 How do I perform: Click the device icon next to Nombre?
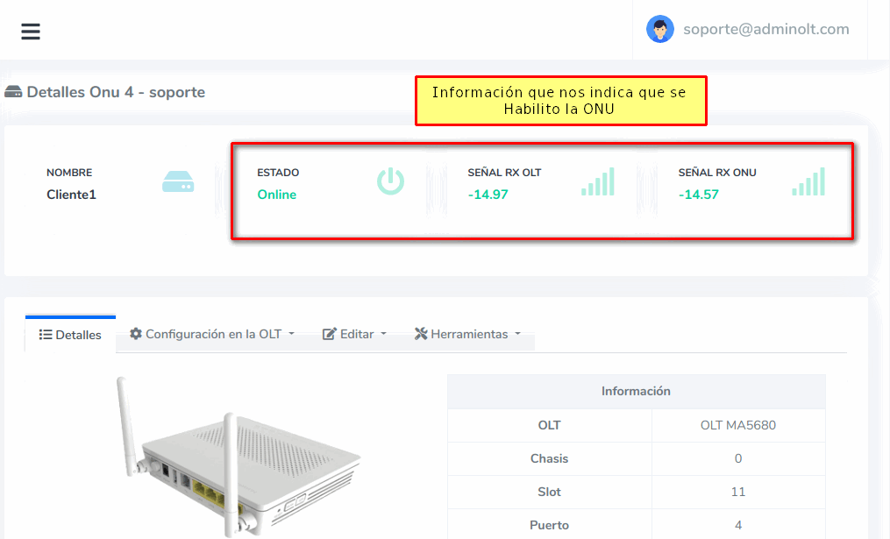pyautogui.click(x=178, y=182)
